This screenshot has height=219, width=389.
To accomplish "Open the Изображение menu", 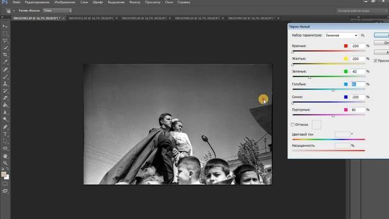I will pyautogui.click(x=65, y=2).
